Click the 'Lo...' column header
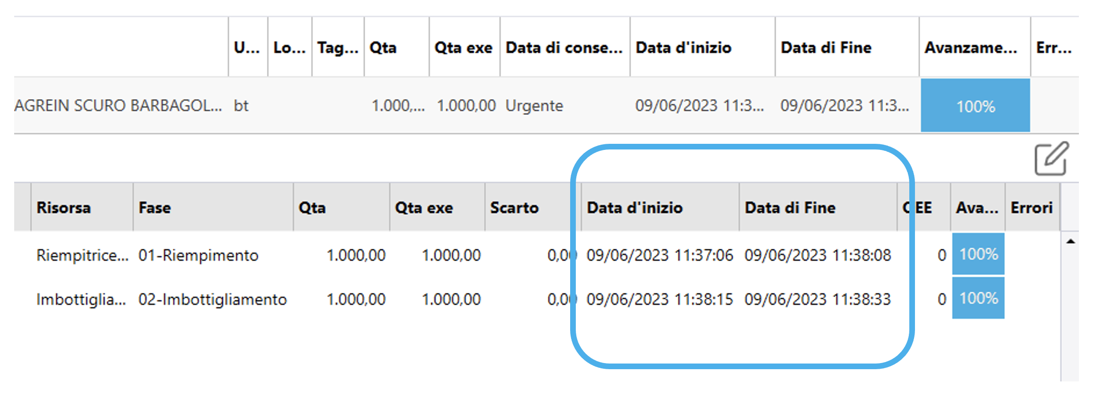This screenshot has height=397, width=1094. click(289, 48)
